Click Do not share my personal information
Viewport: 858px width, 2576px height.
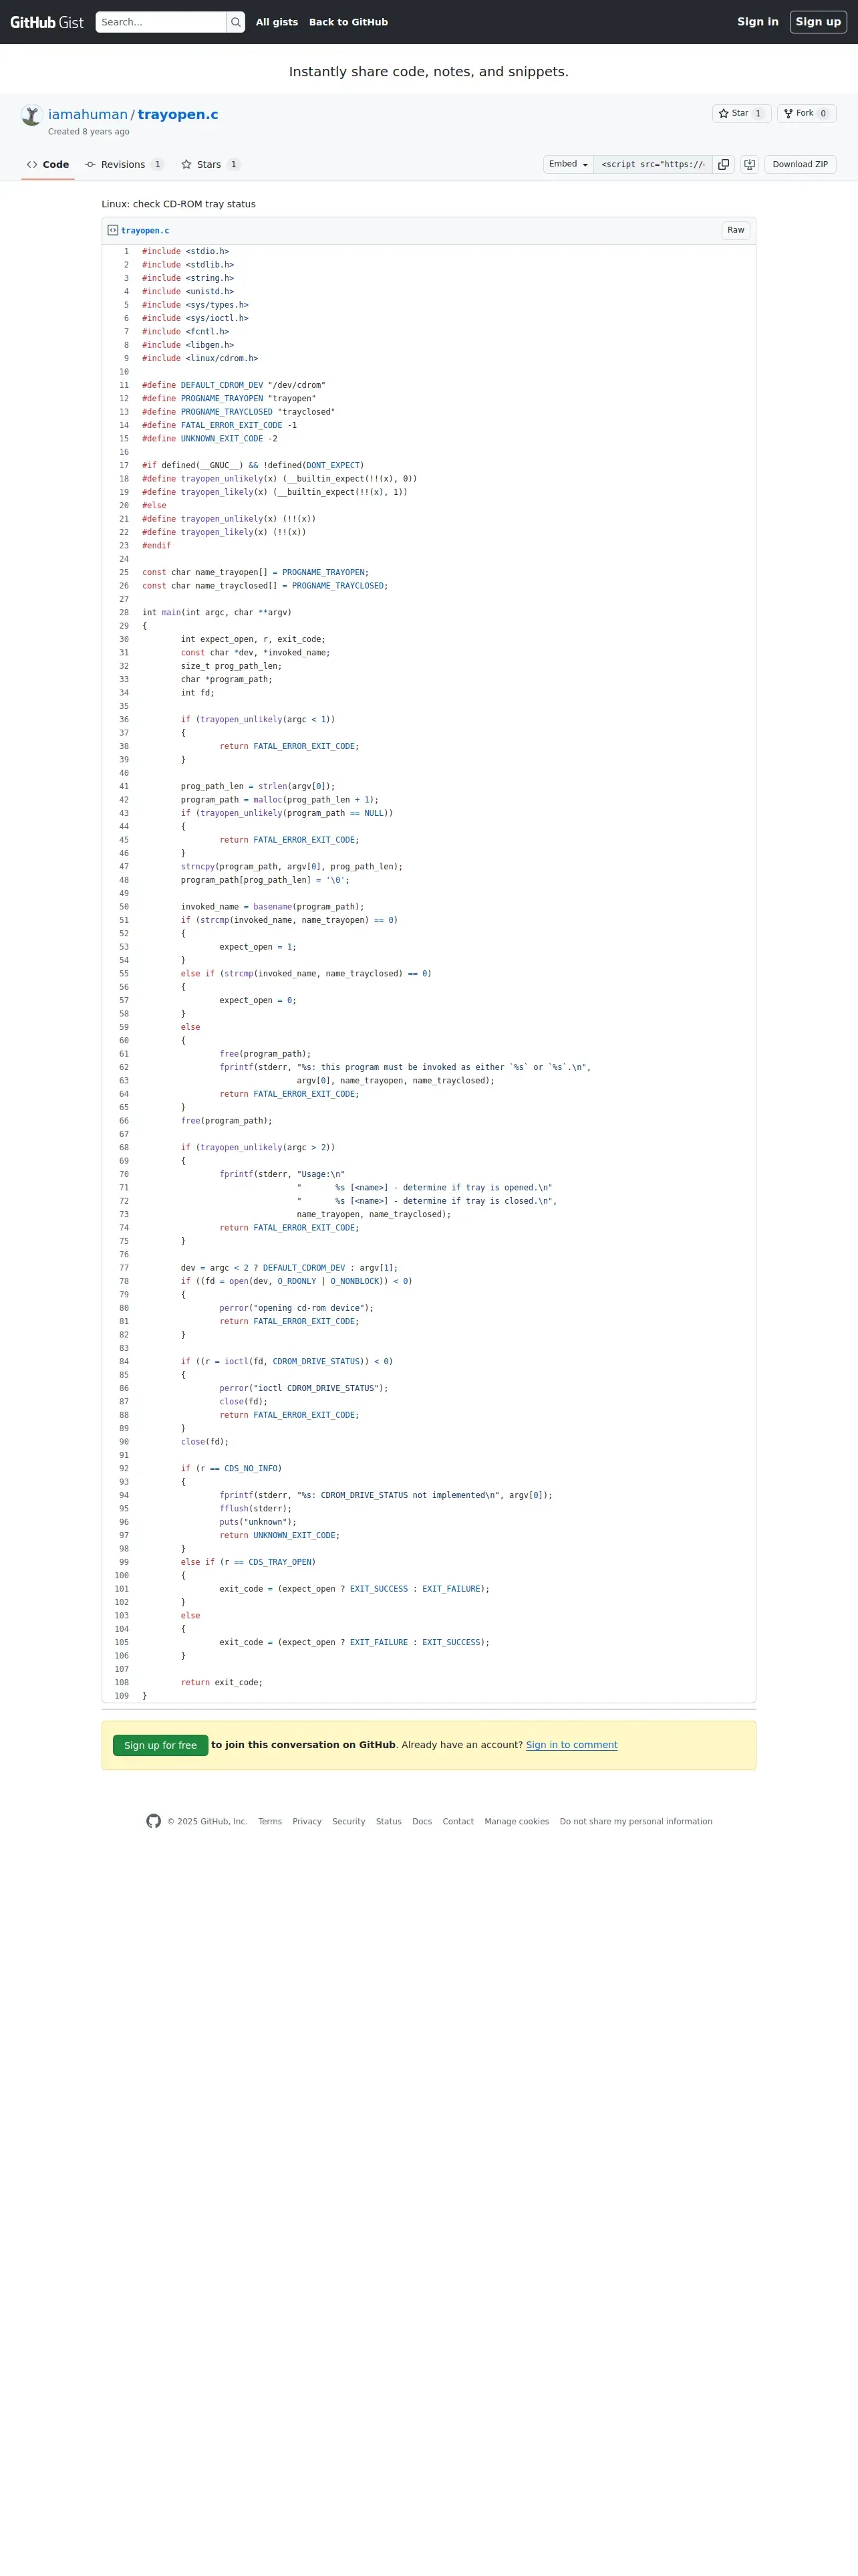tap(636, 1822)
